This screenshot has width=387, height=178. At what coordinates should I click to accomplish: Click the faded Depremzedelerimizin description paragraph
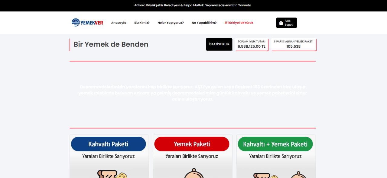193,93
